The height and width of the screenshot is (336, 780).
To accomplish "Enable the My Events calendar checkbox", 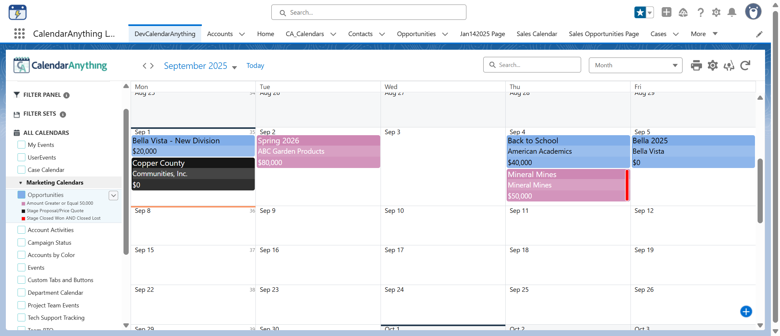I will pos(21,145).
